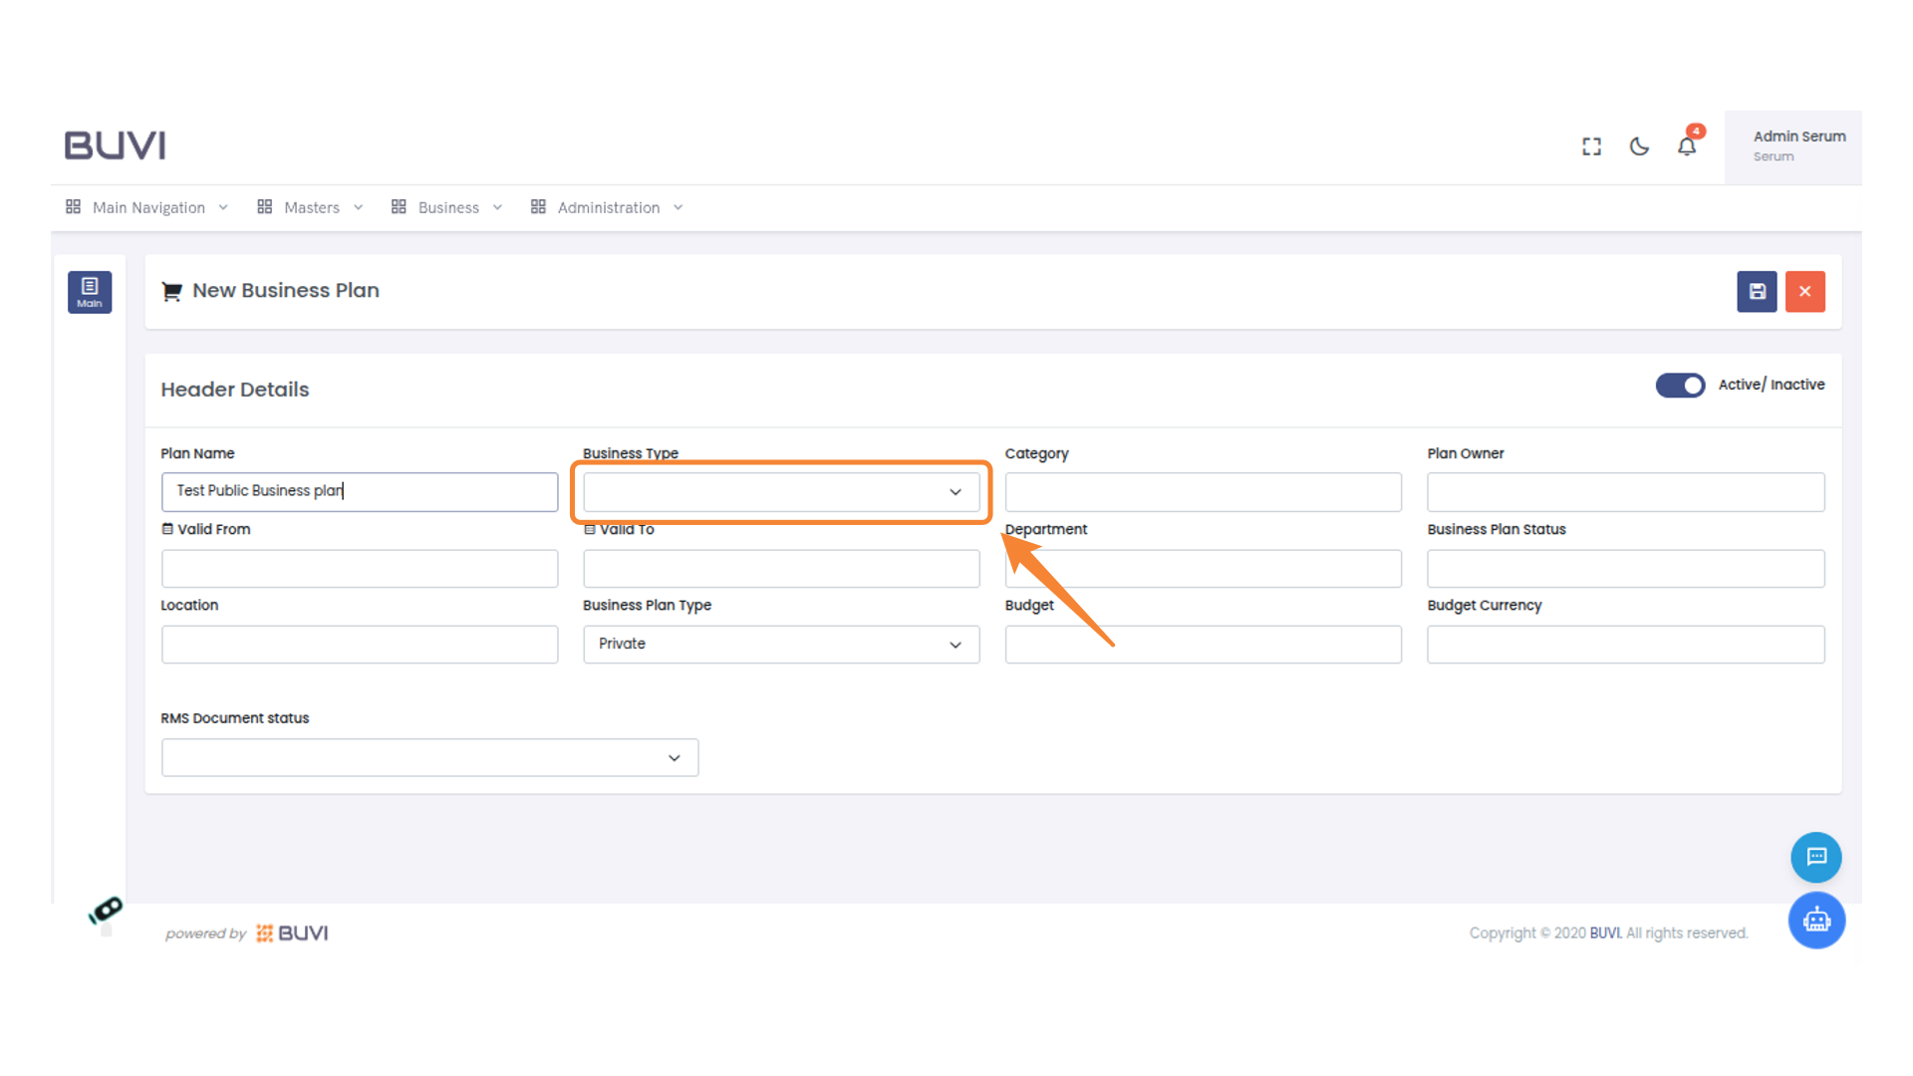Enter fullscreen via the expand icon
This screenshot has height=1076, width=1913.
[1591, 146]
